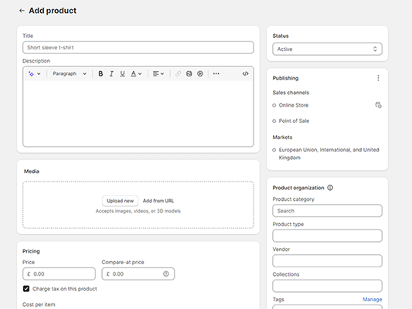Click the media upload drop zone
Screen dimensions: 412x309
[x=138, y=205]
